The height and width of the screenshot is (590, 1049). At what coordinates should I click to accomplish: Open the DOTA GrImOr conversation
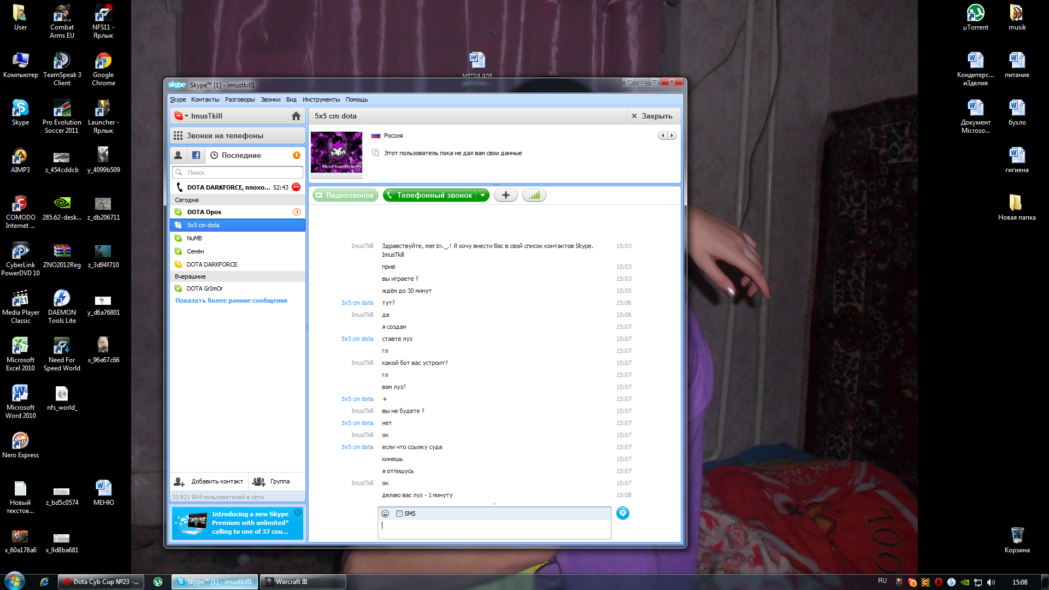click(237, 288)
